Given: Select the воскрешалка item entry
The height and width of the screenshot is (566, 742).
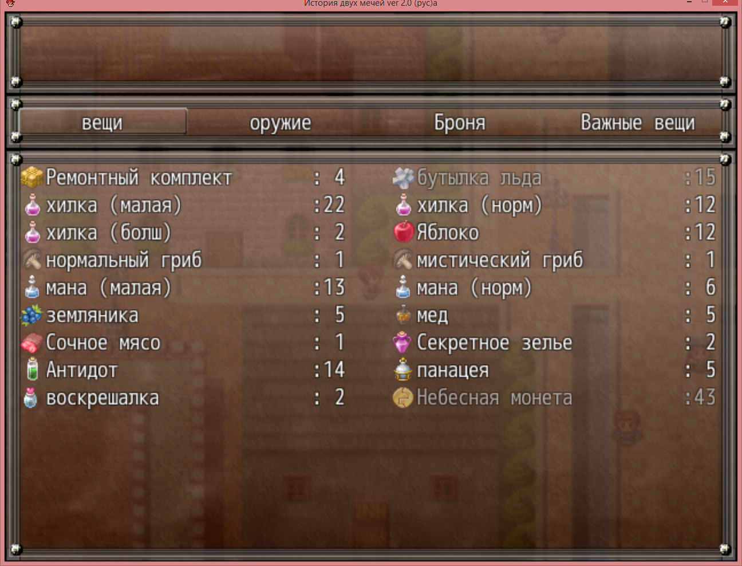Looking at the screenshot, I should 184,398.
